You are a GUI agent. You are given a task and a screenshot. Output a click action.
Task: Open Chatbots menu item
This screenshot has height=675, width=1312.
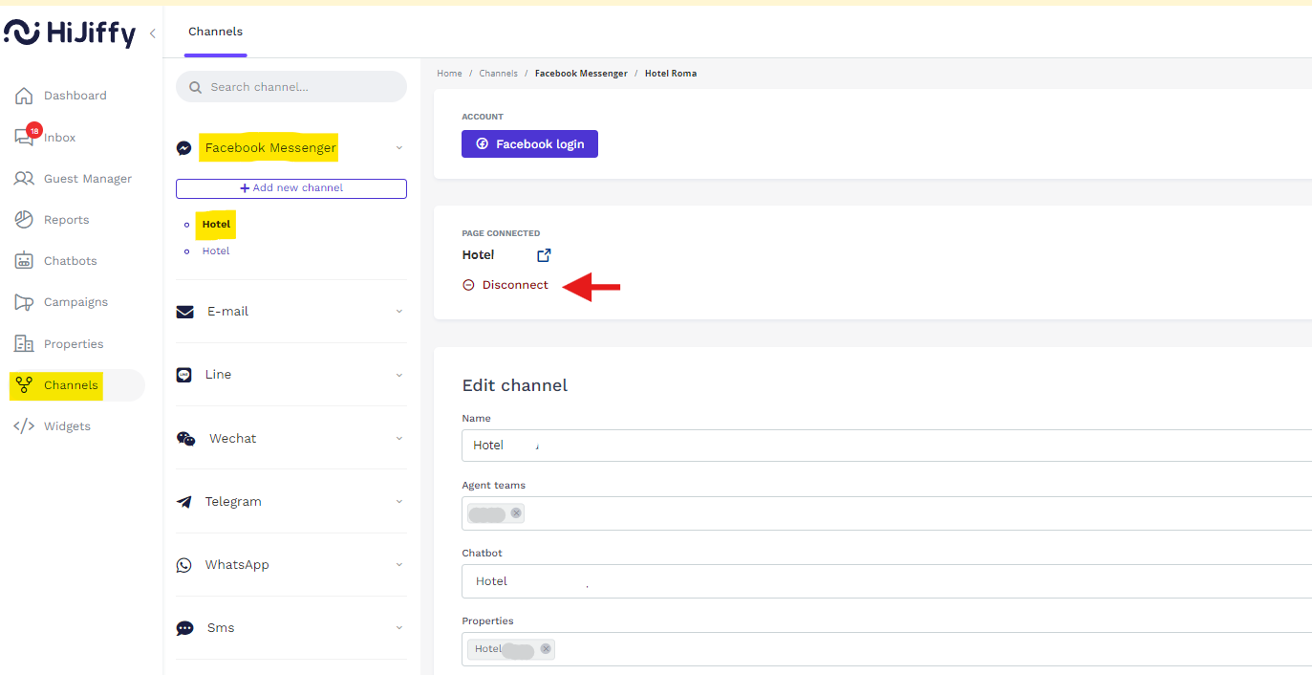[x=70, y=261]
